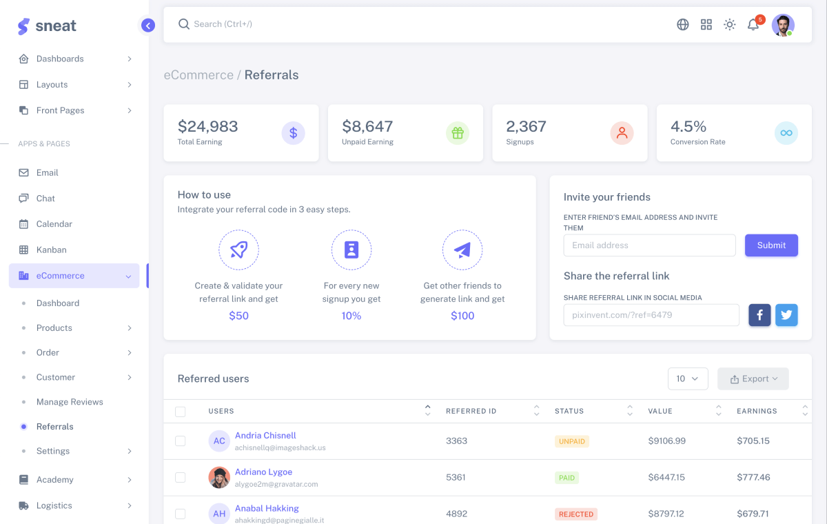Open the rows-per-page dropdown showing 10

[687, 379]
